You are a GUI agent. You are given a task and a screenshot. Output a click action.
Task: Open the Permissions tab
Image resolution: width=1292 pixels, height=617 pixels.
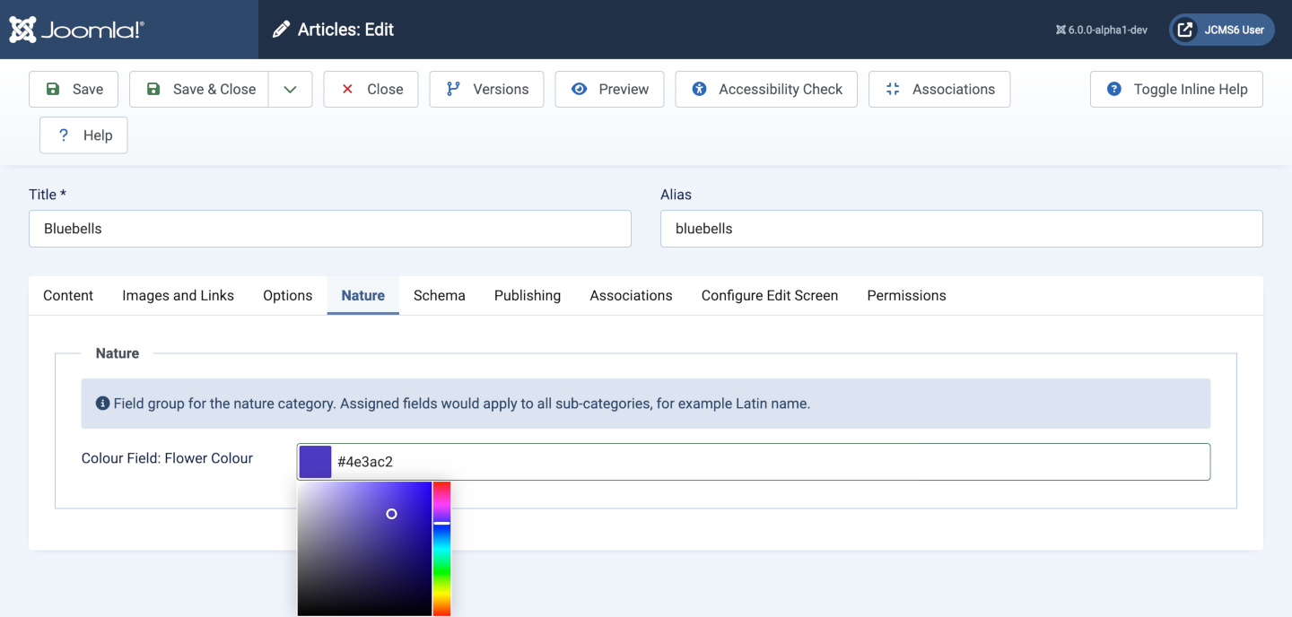(x=906, y=295)
